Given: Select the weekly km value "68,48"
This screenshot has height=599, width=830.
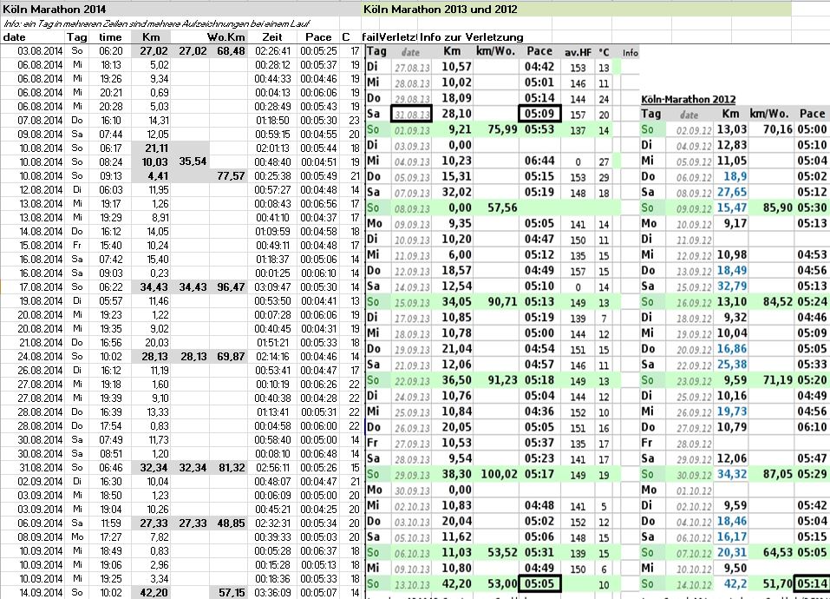Looking at the screenshot, I should 231,51.
